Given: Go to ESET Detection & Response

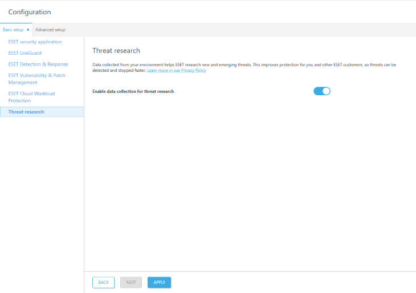Looking at the screenshot, I should (x=38, y=64).
